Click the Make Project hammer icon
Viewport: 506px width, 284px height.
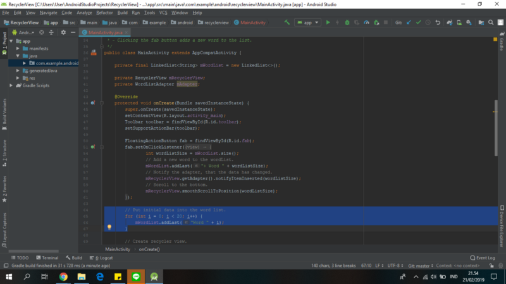click(x=287, y=22)
